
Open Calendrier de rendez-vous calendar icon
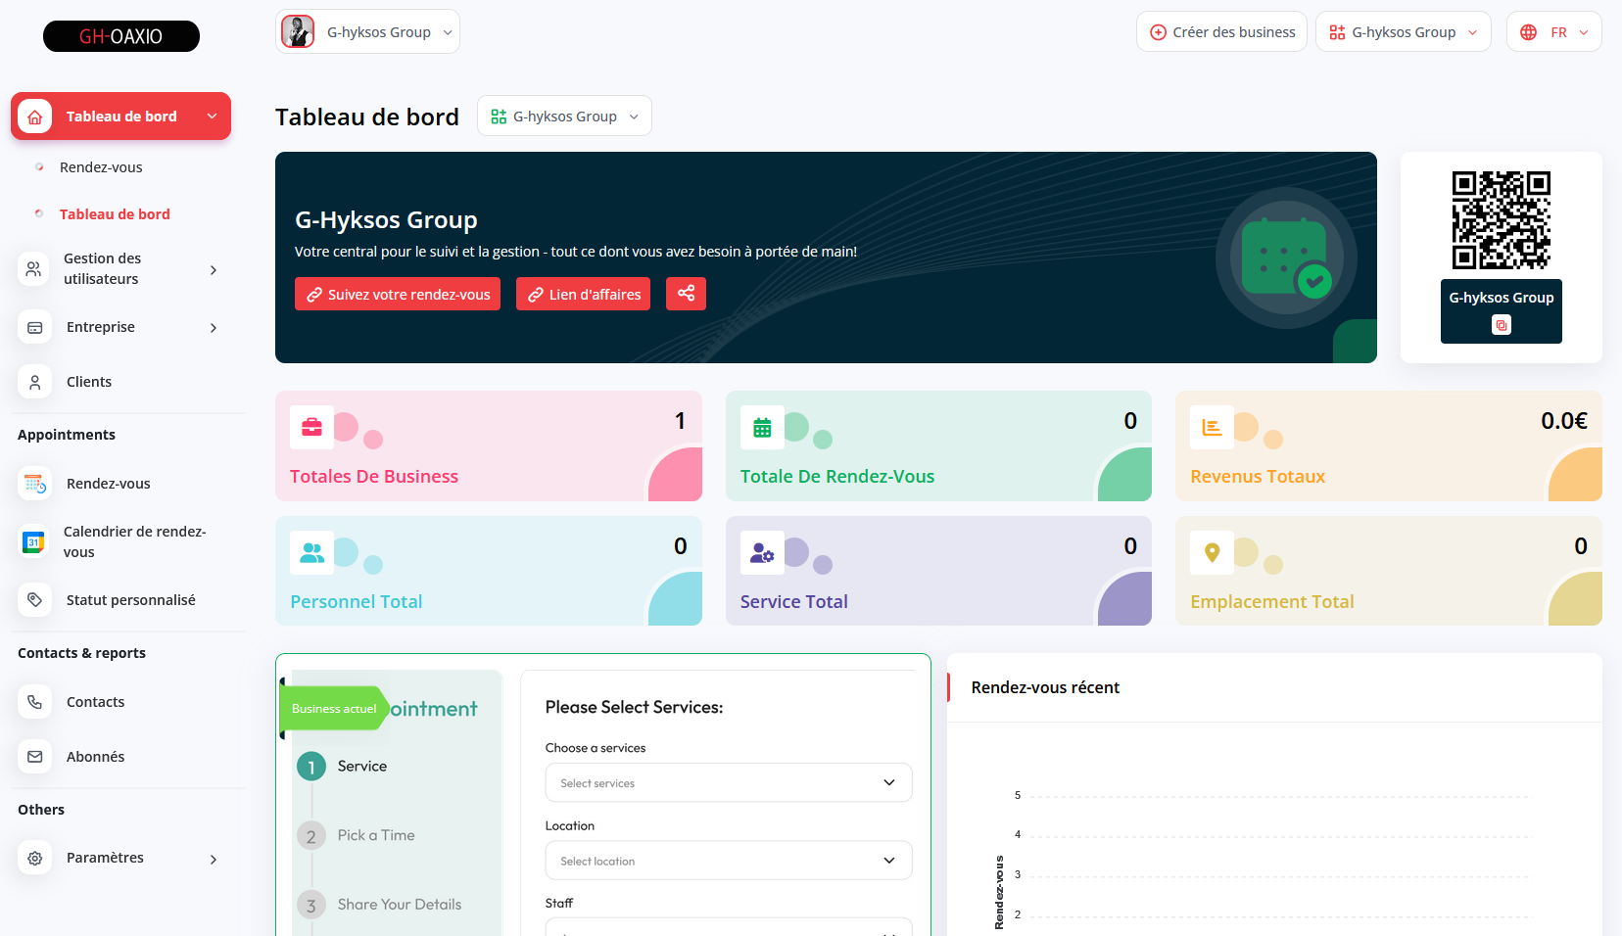click(x=34, y=541)
